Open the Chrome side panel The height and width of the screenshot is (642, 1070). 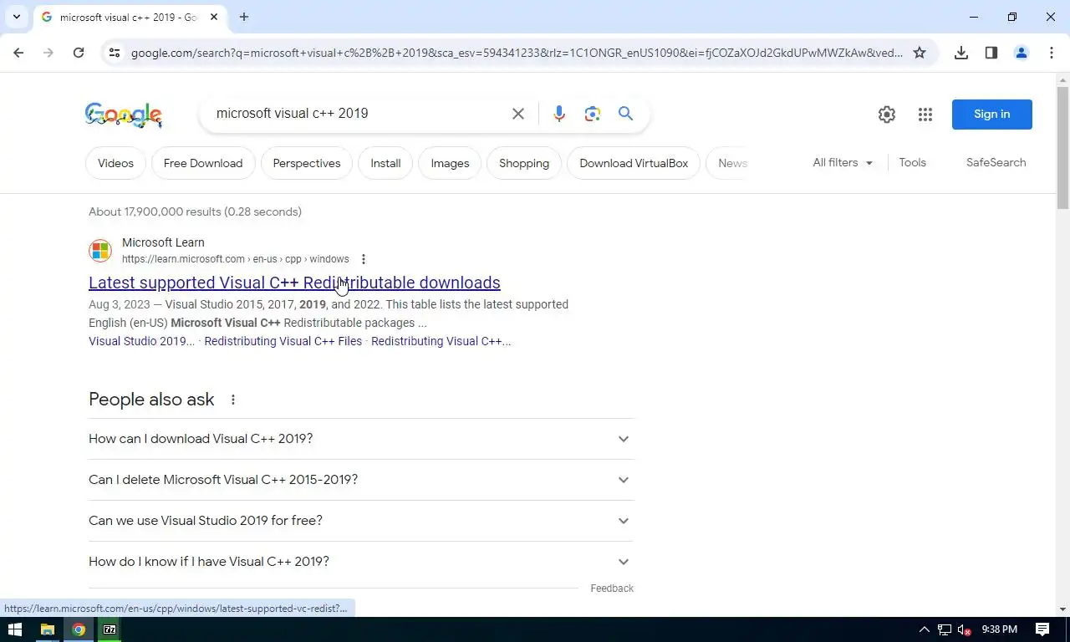point(991,53)
